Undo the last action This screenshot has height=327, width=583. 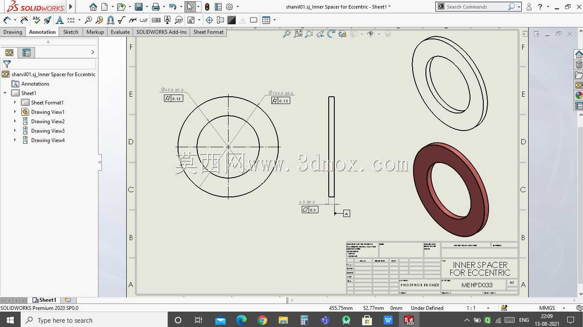(x=173, y=7)
